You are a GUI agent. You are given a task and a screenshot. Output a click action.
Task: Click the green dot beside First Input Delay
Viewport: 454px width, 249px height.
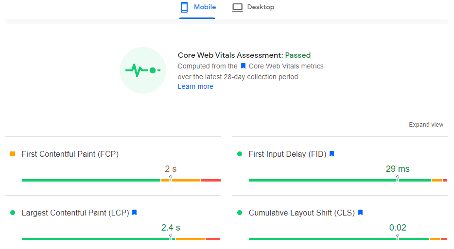(239, 154)
